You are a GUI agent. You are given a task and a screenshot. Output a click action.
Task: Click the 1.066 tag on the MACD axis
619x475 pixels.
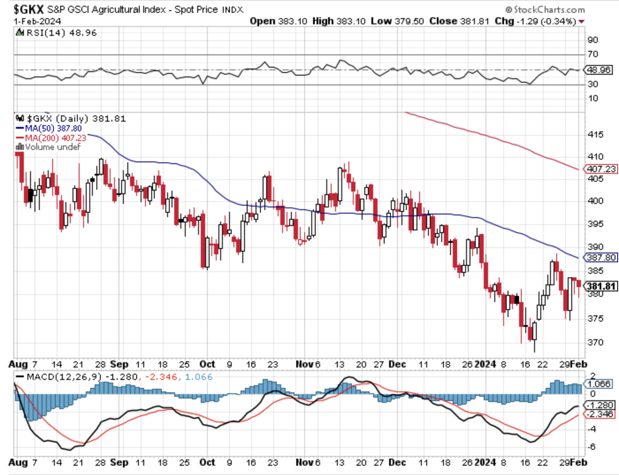point(599,384)
